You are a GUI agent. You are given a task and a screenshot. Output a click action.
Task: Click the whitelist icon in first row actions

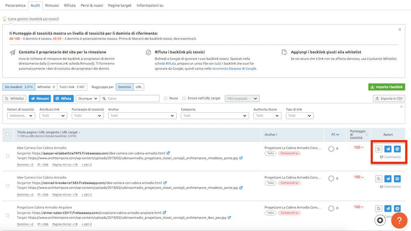(x=379, y=149)
